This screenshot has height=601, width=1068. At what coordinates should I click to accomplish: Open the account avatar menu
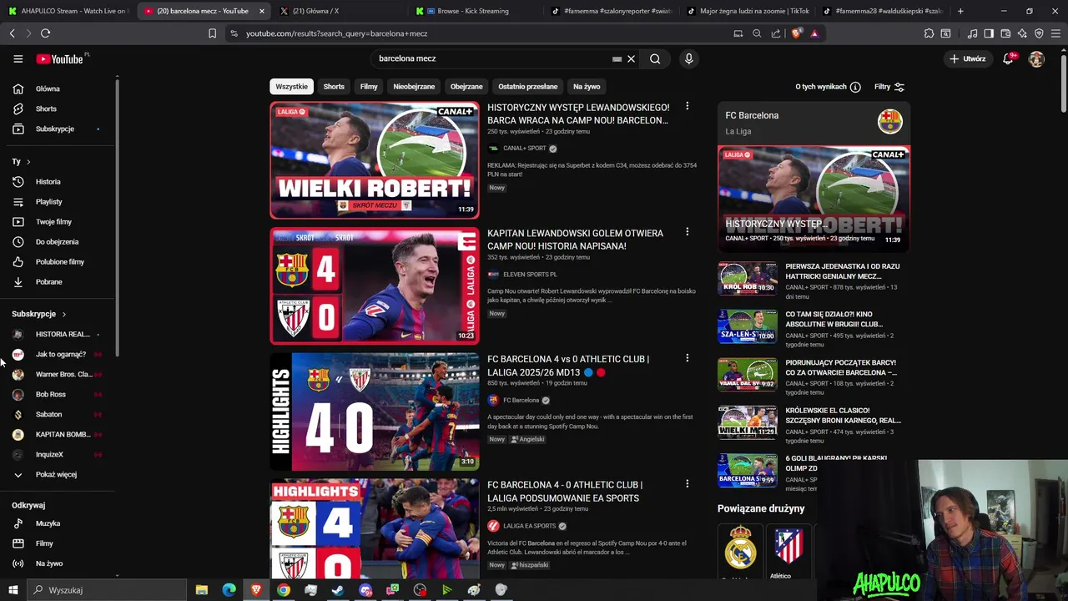coord(1036,59)
